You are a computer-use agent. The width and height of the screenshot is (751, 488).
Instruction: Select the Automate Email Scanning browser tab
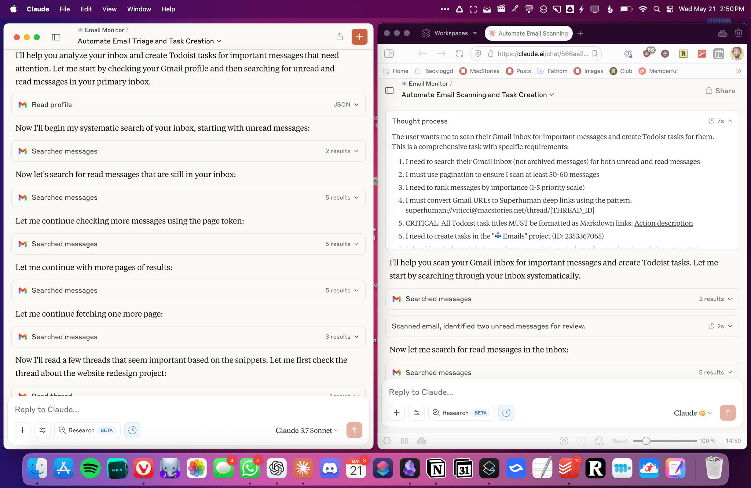528,33
